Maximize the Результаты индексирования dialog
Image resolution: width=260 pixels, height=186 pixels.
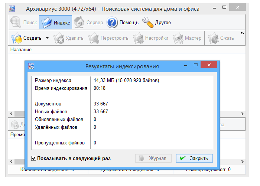pos(196,65)
